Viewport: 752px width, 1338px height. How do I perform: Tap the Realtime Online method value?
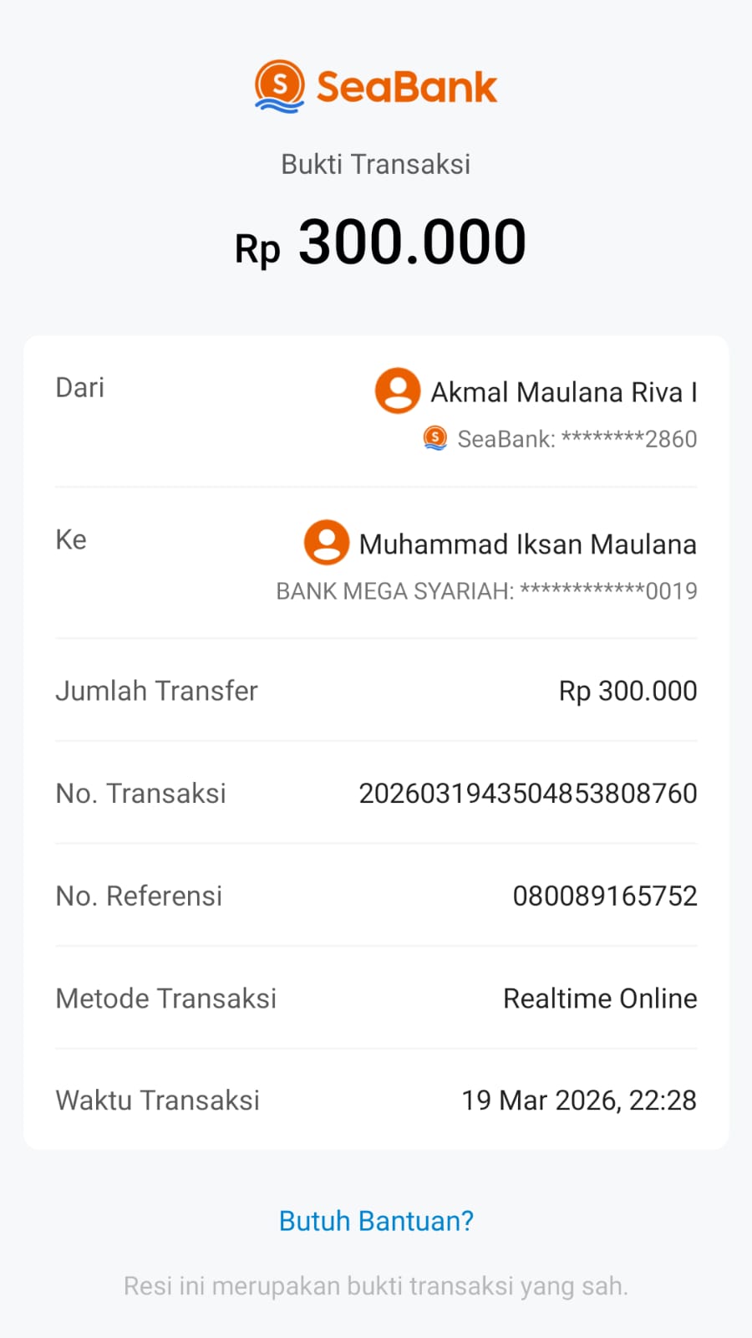coord(600,998)
